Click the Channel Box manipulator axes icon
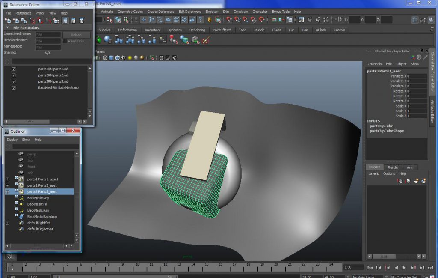The width and height of the screenshot is (438, 278). (413, 57)
